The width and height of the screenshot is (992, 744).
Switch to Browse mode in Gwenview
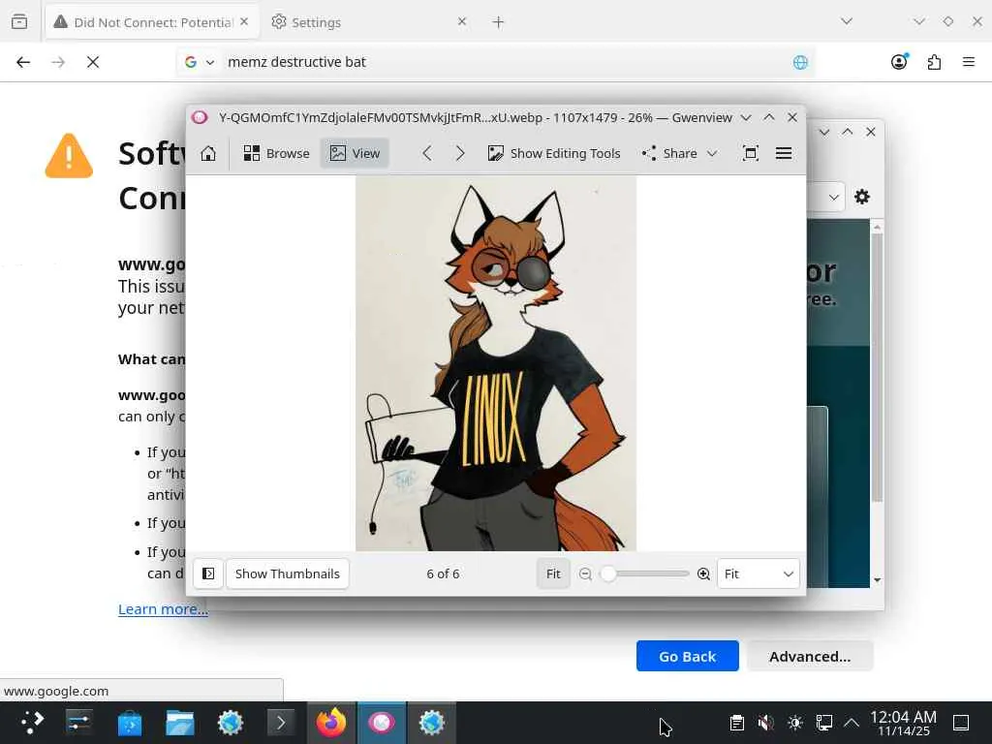(x=276, y=153)
